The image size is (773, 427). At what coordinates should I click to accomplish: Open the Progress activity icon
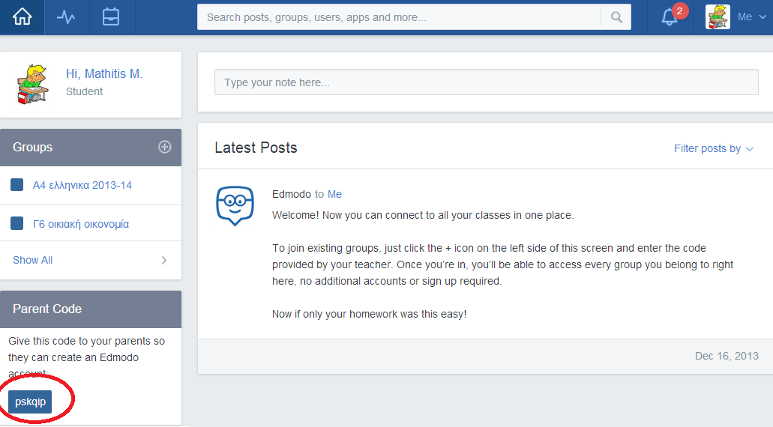[66, 17]
